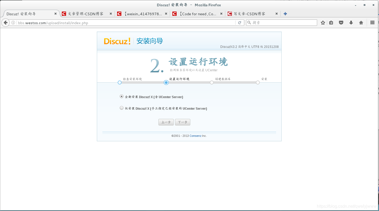The image size is (379, 211).
Task: Close the 写文章-CSDN博客 tab
Action: click(277, 14)
